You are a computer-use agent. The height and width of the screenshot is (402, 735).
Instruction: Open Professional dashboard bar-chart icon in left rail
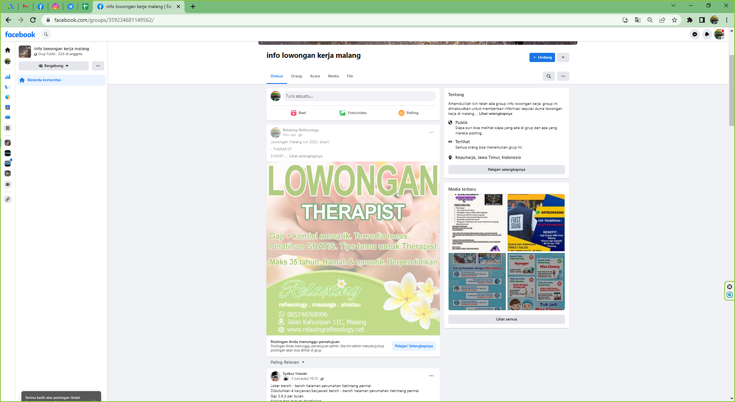point(8,77)
